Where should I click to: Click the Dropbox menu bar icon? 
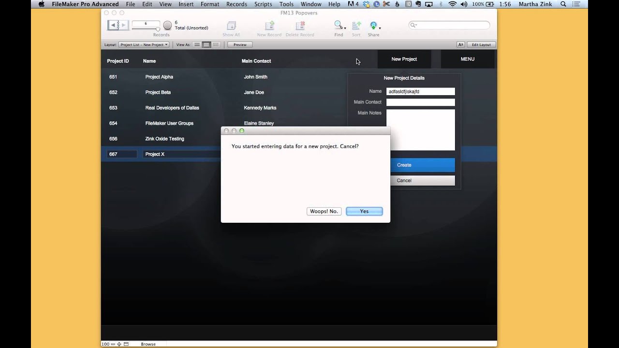coord(367,4)
